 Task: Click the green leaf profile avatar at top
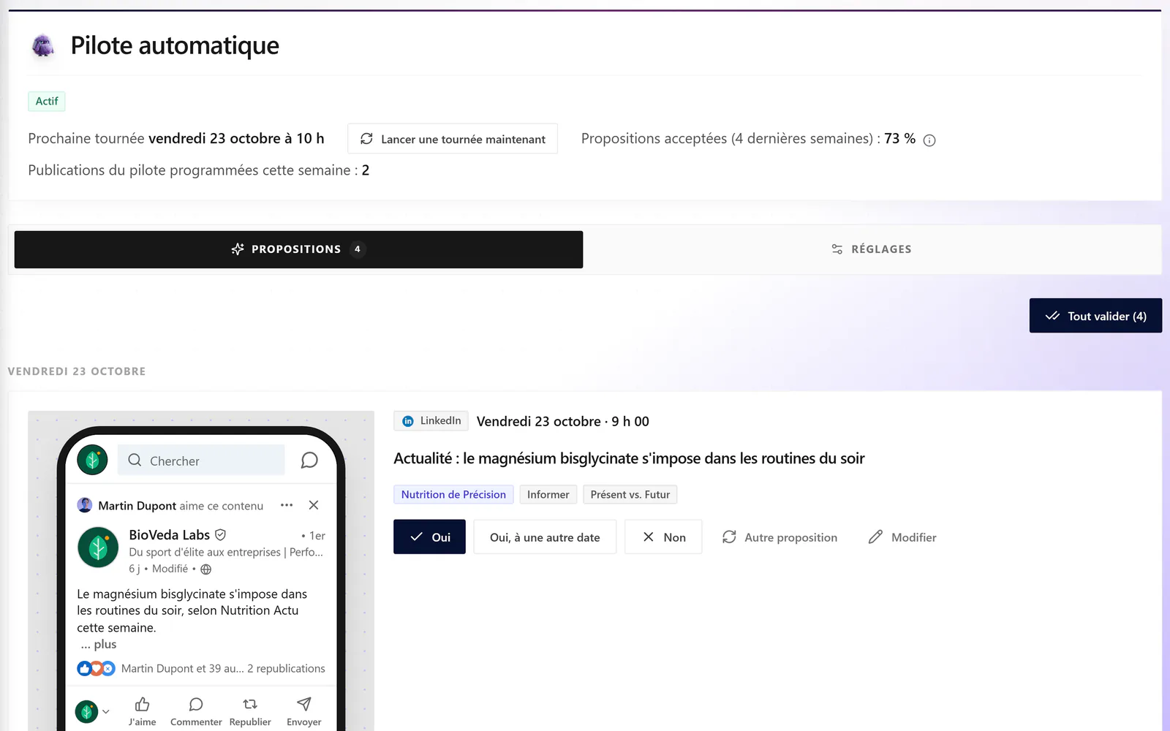point(93,460)
